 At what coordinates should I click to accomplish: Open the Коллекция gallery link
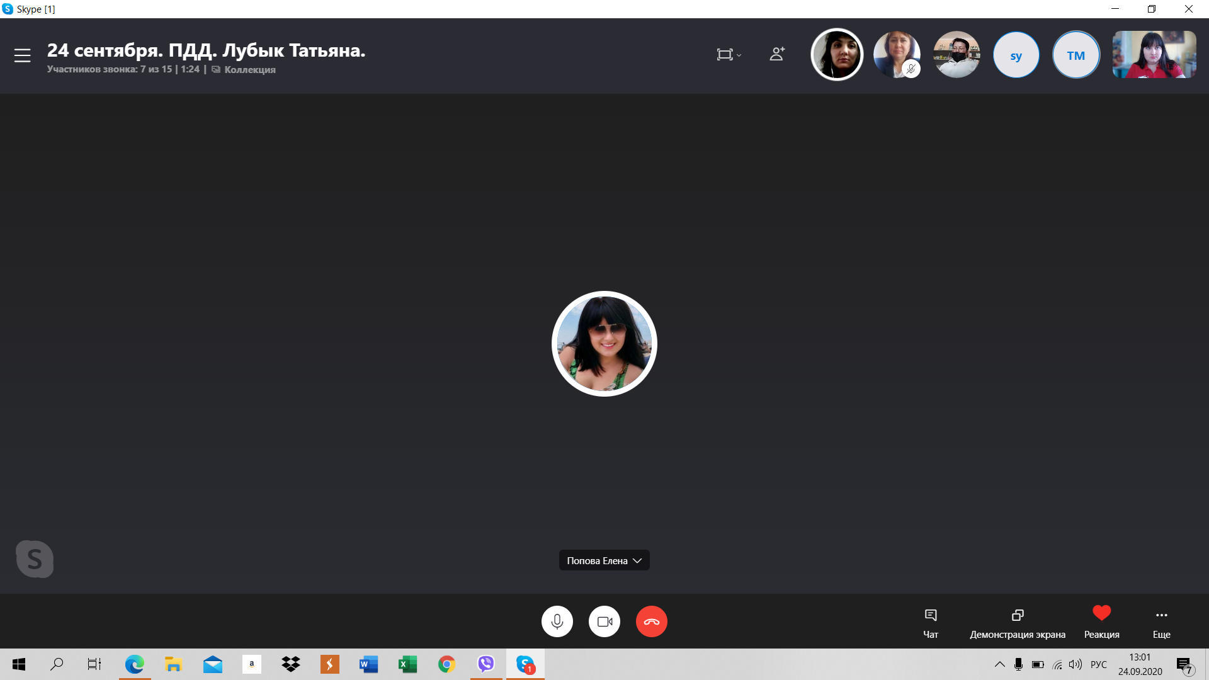[x=249, y=70]
